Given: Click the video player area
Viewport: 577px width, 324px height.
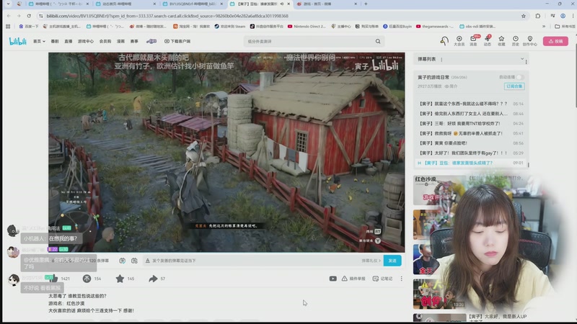Looking at the screenshot, I should (226, 152).
